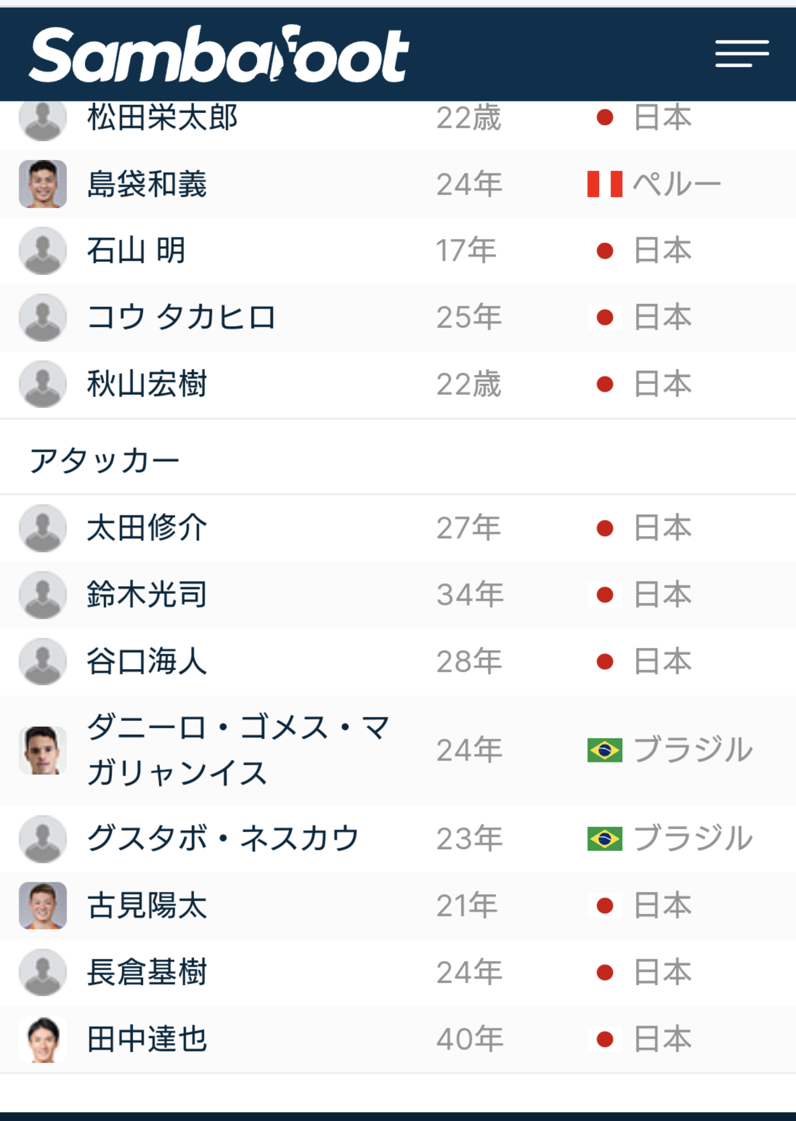Open 島袋和義 player photo

click(x=43, y=184)
